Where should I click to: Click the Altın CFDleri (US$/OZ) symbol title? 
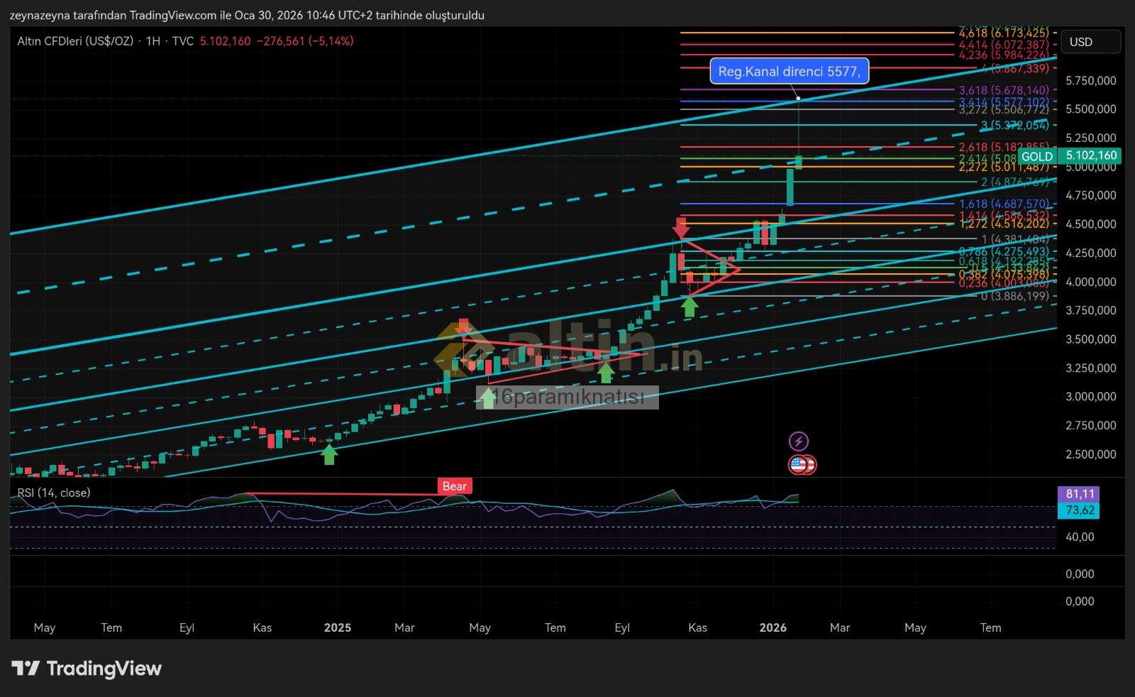(x=75, y=41)
